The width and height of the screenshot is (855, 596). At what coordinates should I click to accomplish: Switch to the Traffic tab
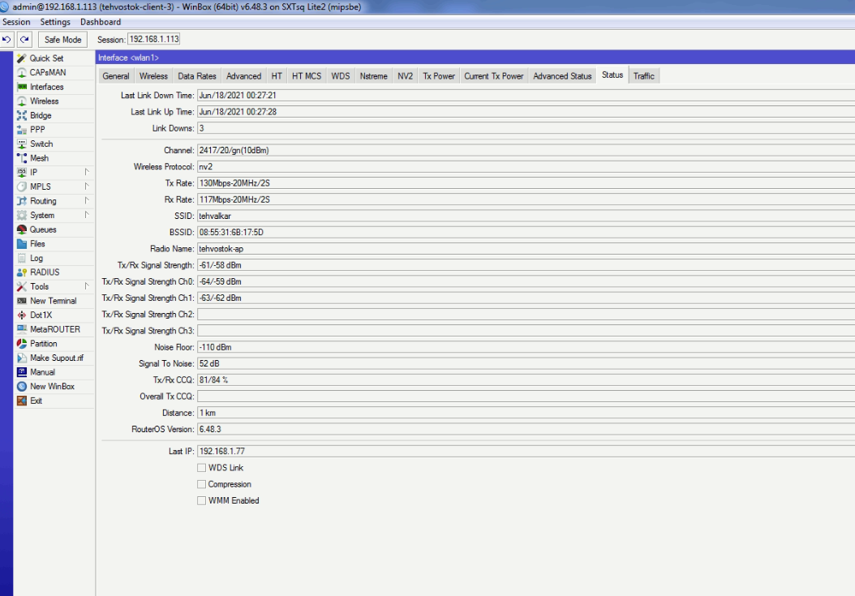point(643,76)
